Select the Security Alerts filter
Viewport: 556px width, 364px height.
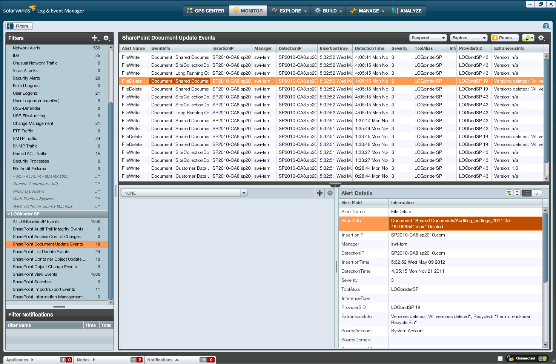click(57, 78)
